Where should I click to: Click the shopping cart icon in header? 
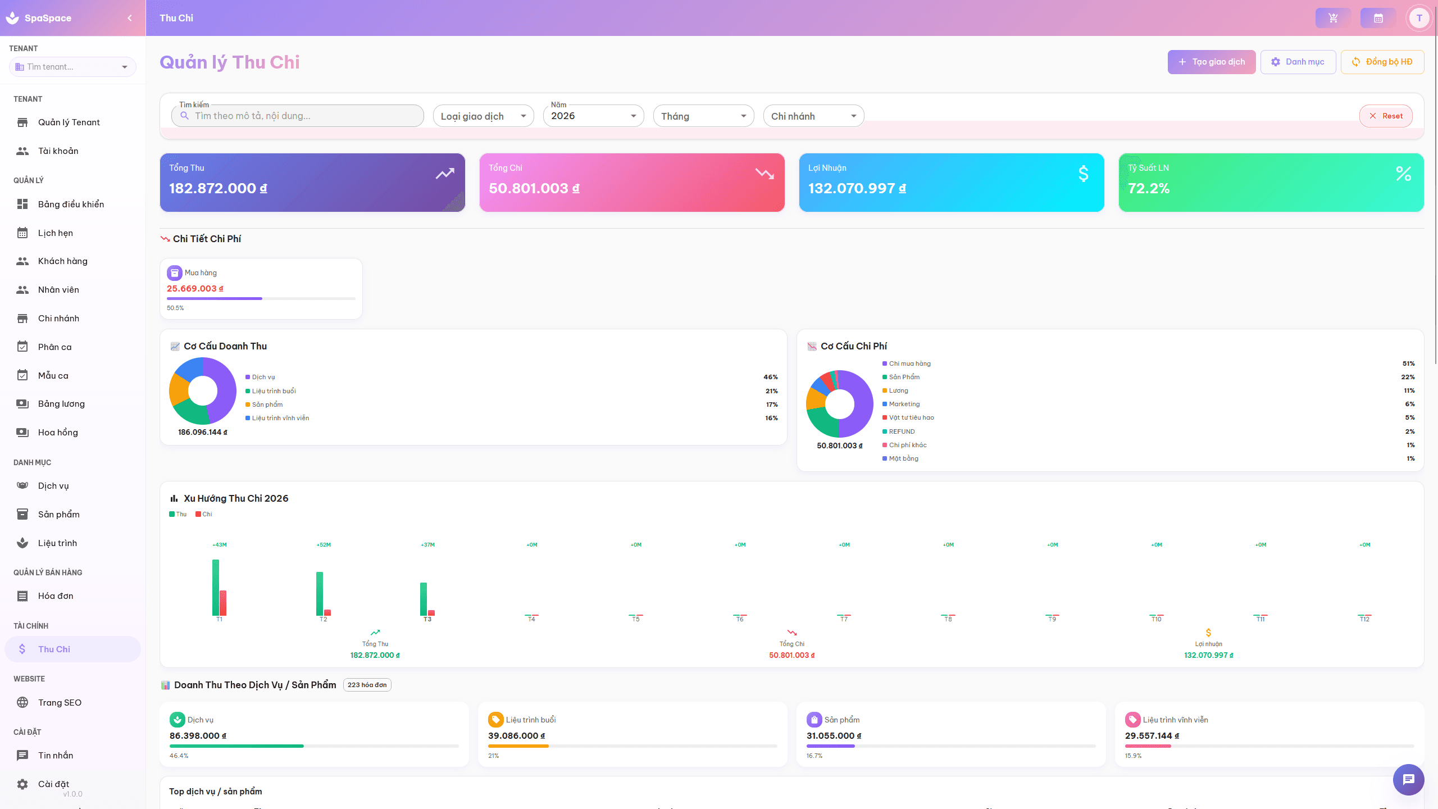tap(1333, 18)
